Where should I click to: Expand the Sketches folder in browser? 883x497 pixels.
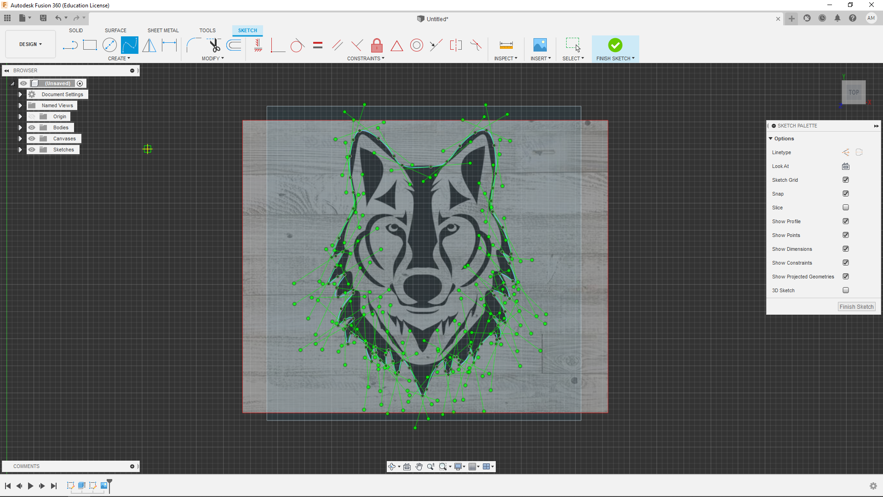pos(20,150)
